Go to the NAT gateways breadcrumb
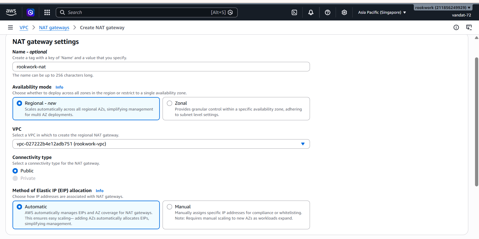The height and width of the screenshot is (239, 479). click(x=54, y=28)
